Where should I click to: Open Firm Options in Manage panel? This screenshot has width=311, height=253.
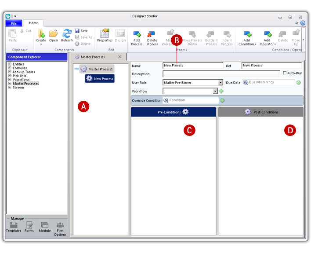point(60,225)
